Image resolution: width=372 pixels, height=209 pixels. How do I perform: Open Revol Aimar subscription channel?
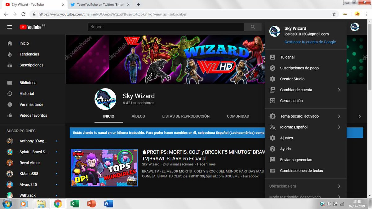(x=30, y=163)
